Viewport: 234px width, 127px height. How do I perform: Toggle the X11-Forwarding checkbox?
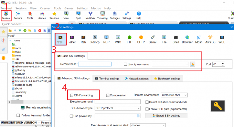[x=72, y=95]
